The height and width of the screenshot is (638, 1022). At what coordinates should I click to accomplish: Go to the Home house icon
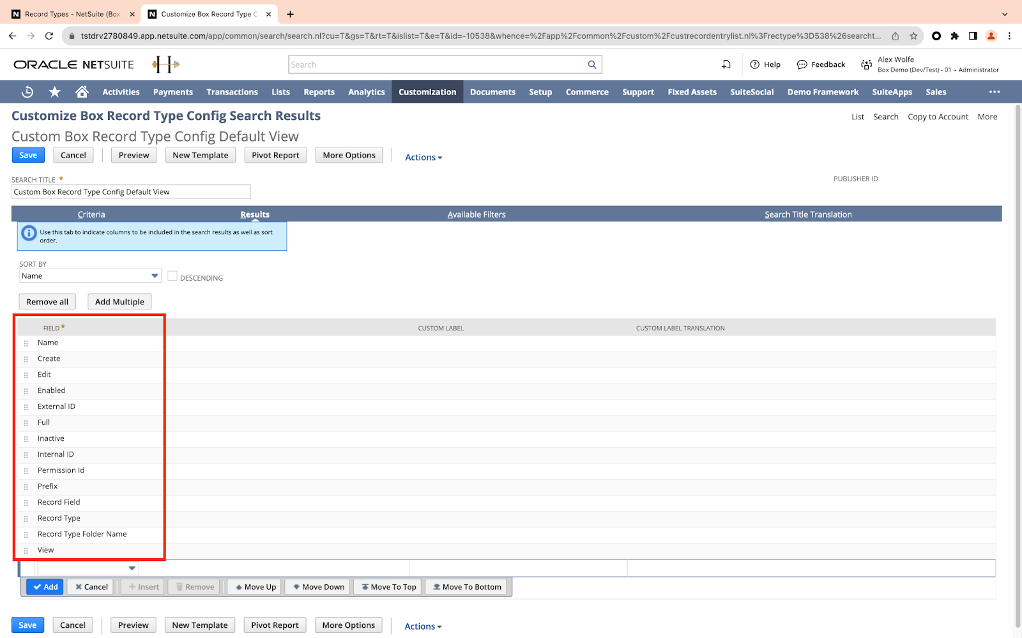(x=82, y=92)
